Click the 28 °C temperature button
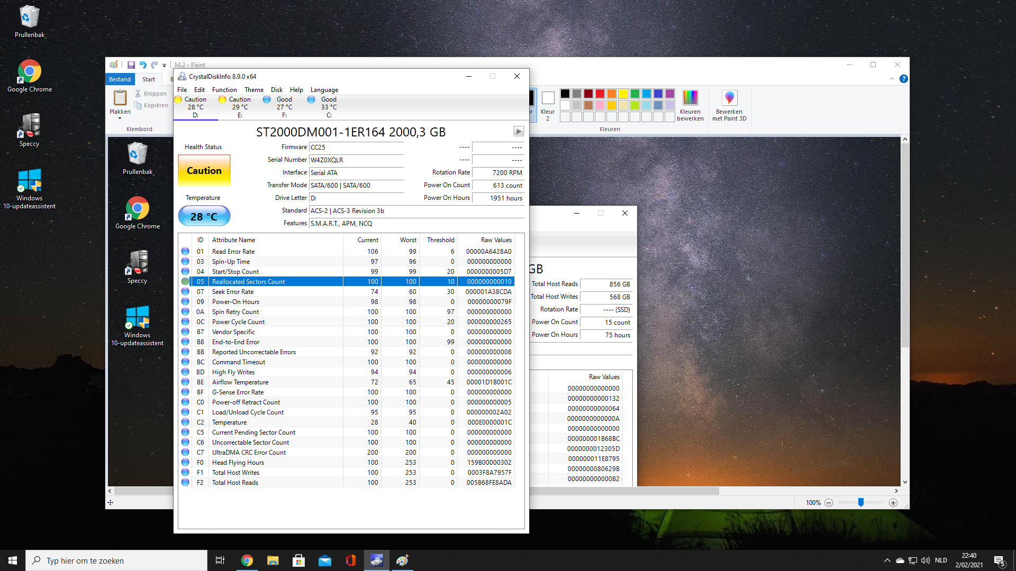Image resolution: width=1016 pixels, height=571 pixels. 204,216
